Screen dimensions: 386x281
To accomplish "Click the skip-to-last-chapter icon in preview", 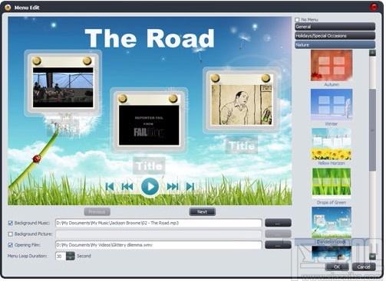I will [190, 187].
